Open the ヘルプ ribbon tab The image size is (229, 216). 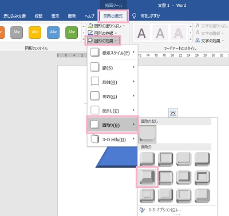(89, 16)
